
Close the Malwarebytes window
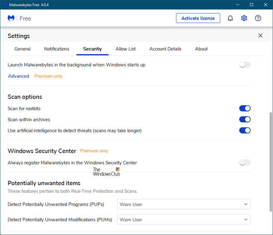(x=265, y=5)
